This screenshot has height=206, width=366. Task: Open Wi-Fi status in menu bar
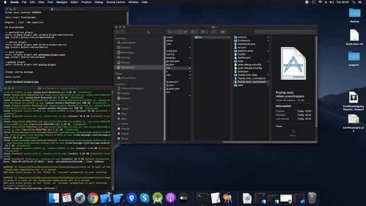tap(320, 2)
